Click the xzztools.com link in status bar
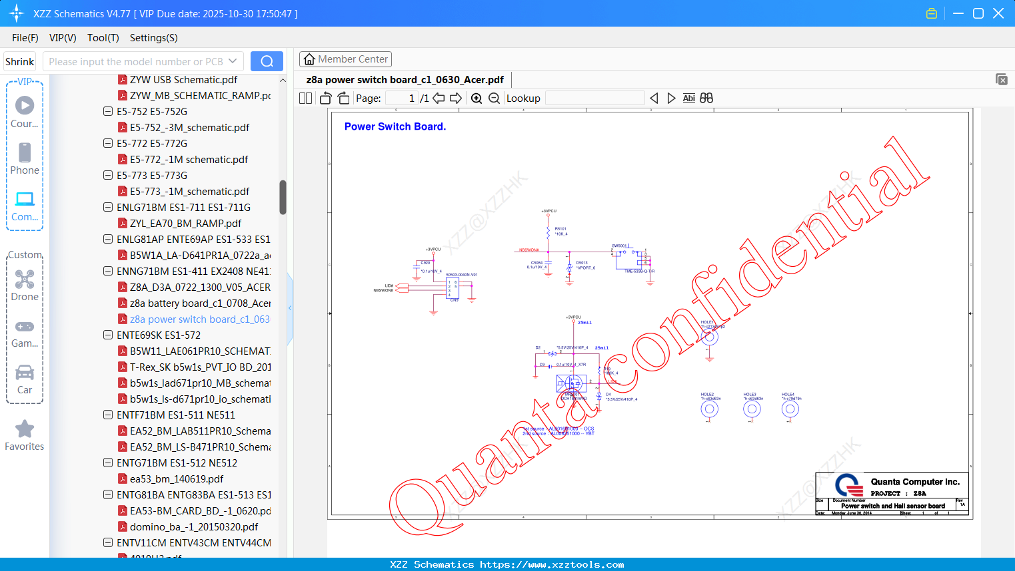 (552, 564)
